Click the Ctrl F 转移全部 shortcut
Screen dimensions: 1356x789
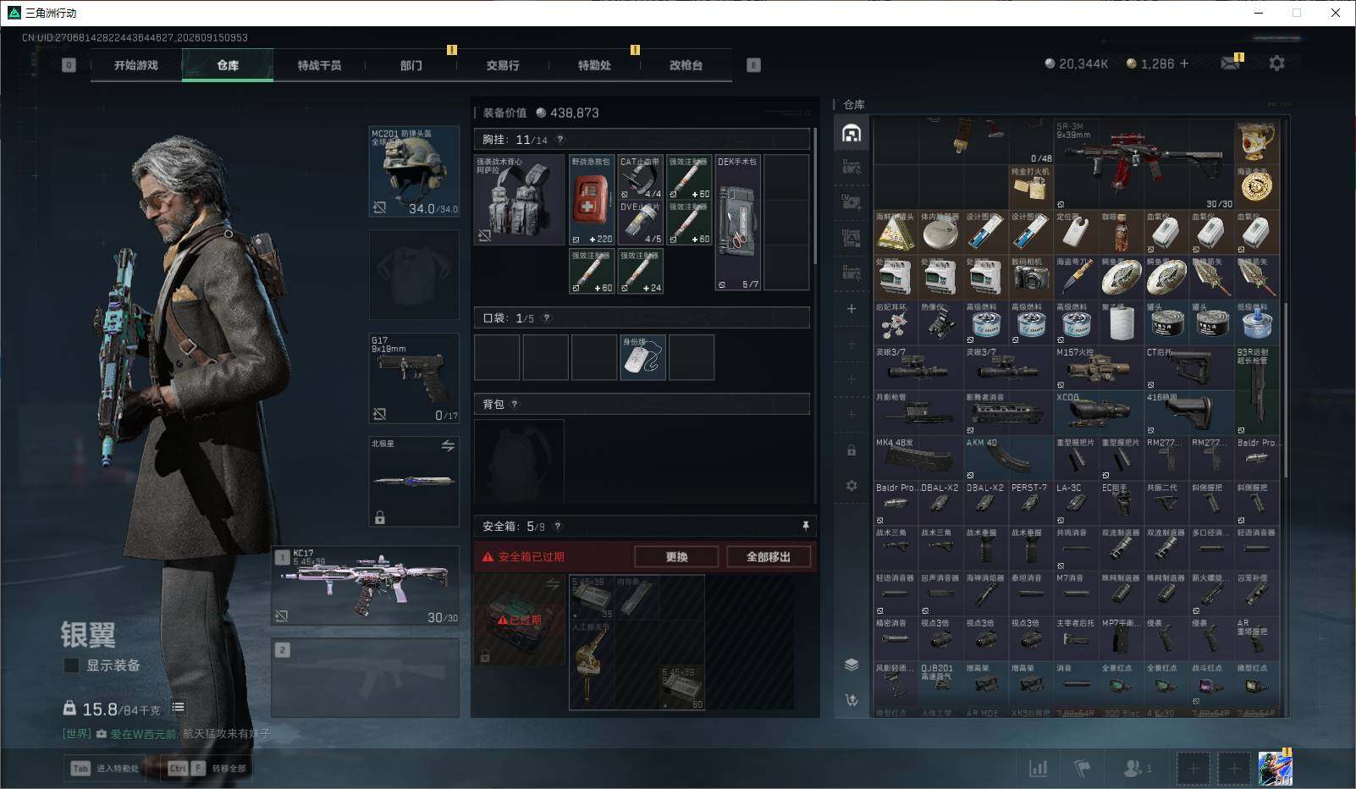pyautogui.click(x=207, y=768)
